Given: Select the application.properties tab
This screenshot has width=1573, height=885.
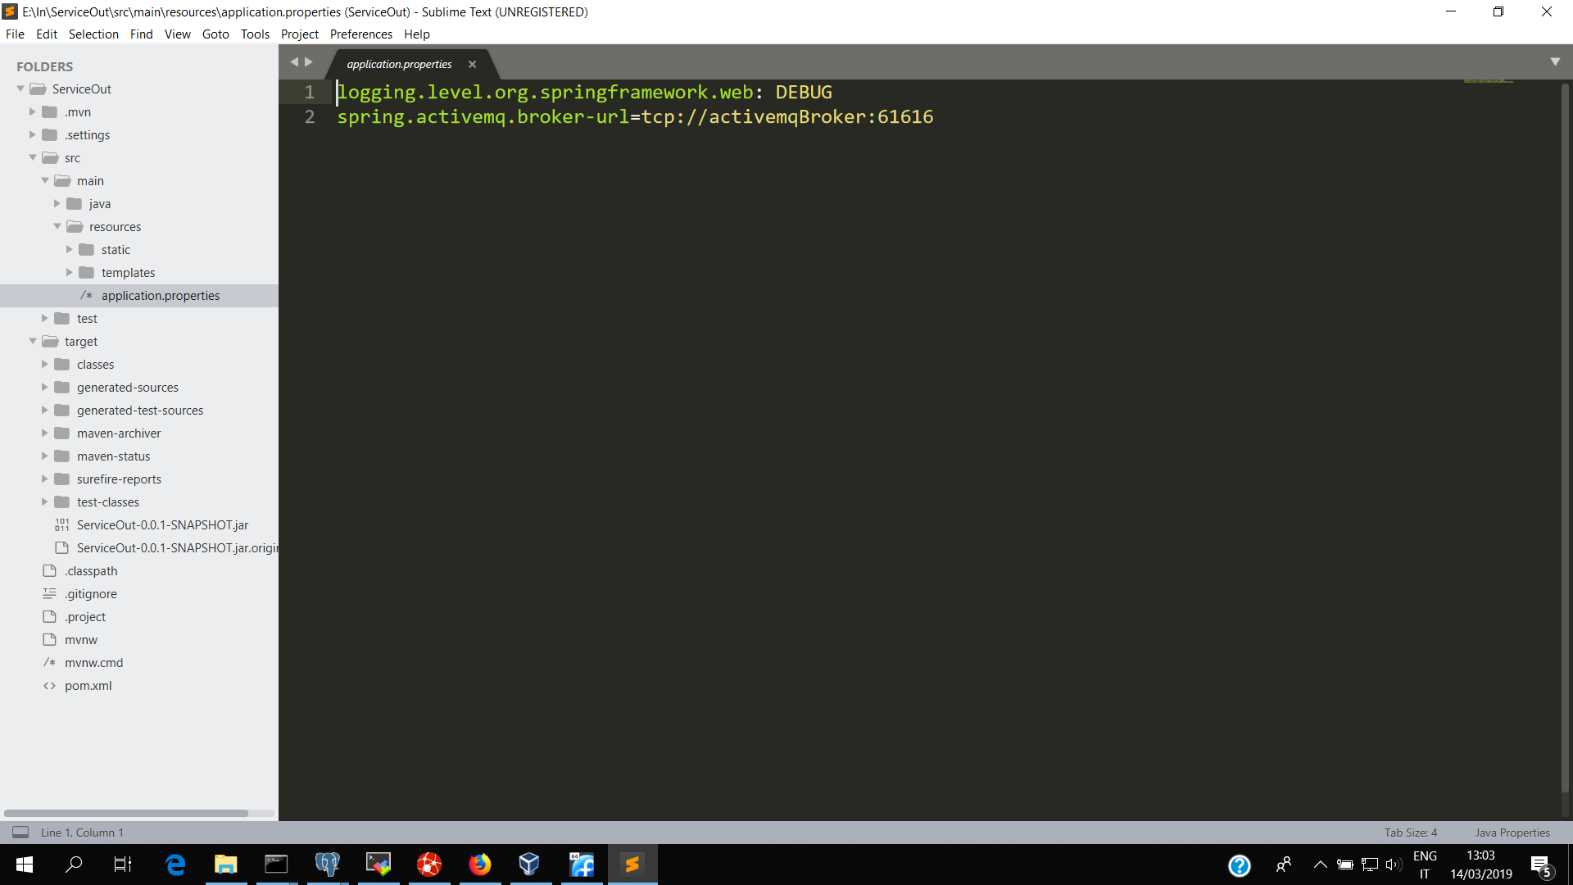Looking at the screenshot, I should 399,64.
